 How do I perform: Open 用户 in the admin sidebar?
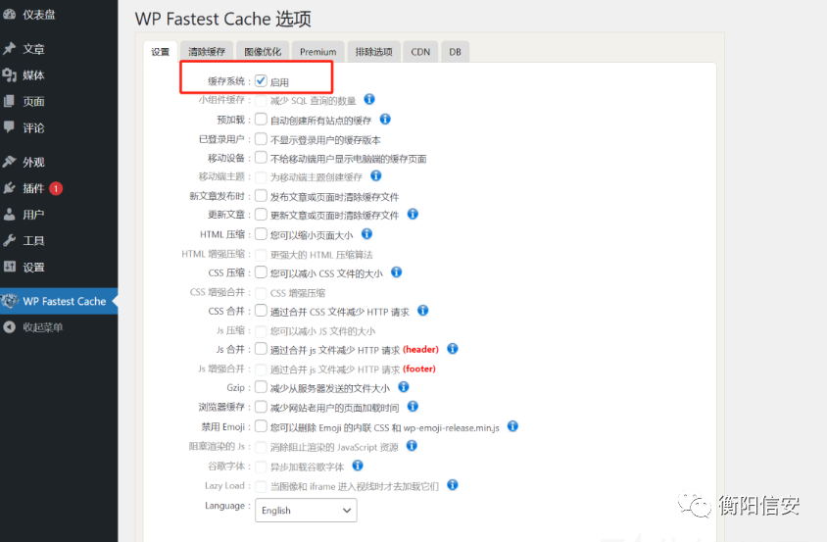(x=33, y=215)
